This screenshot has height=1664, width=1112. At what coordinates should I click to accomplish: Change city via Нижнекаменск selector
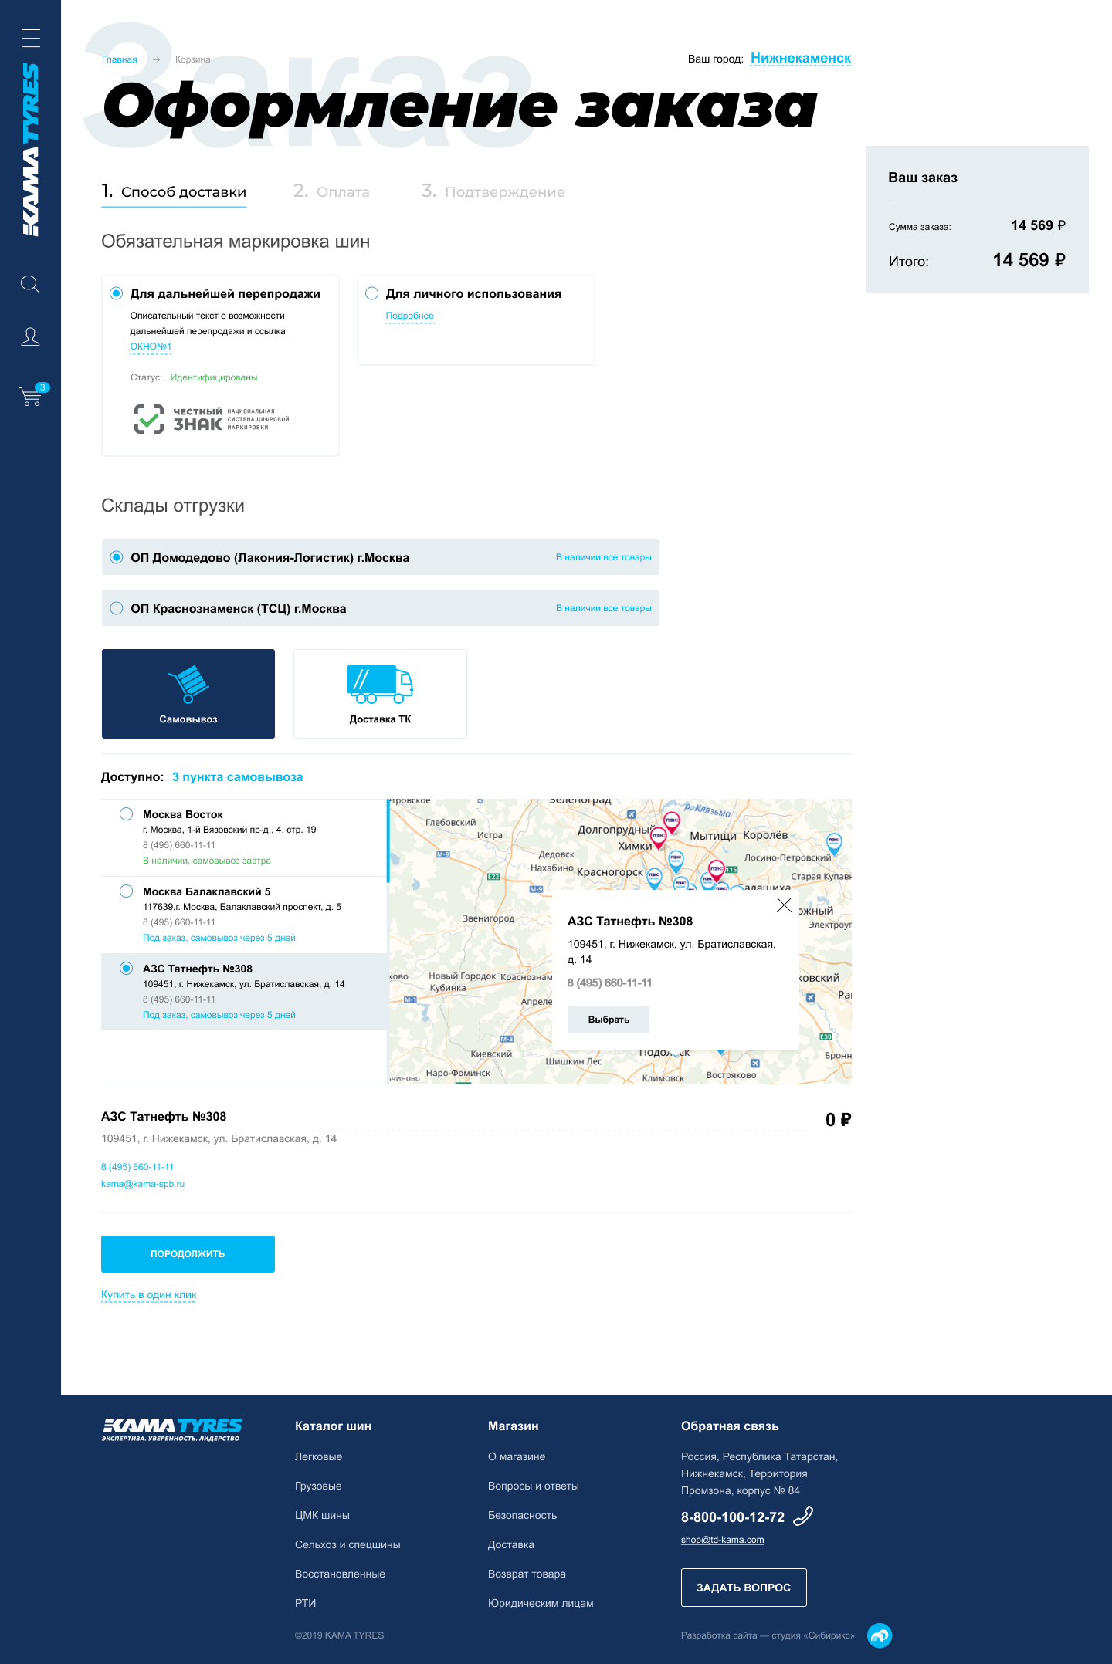(800, 59)
